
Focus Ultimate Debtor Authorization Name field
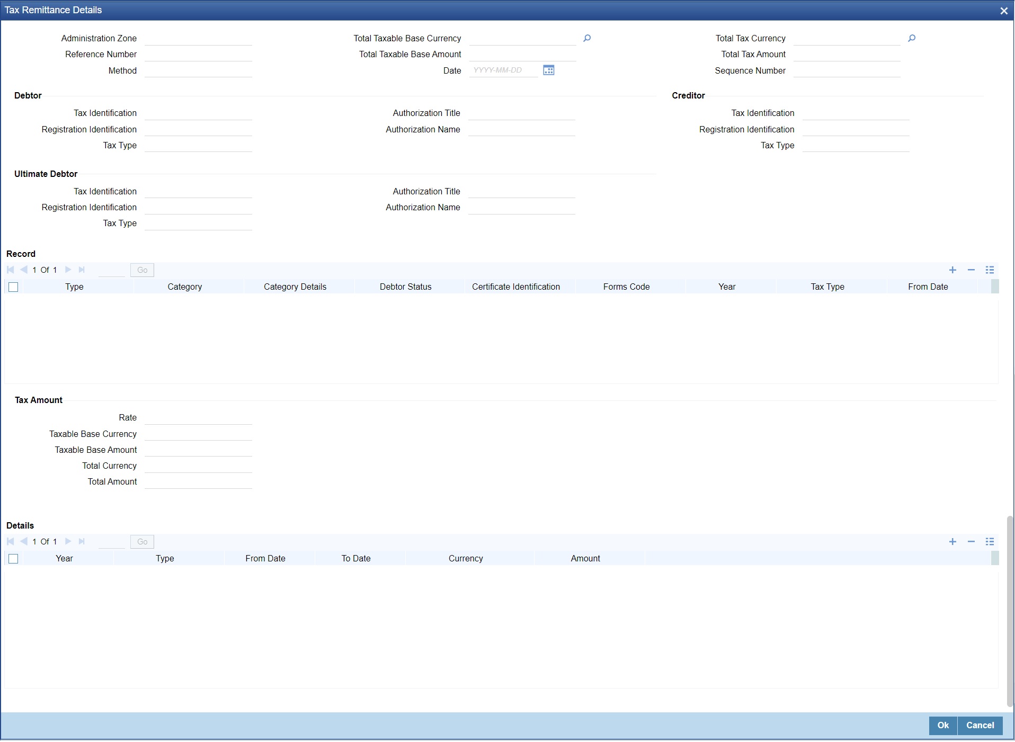coord(521,207)
